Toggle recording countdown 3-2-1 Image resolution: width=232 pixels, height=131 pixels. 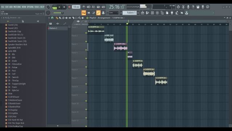pyautogui.click(x=94, y=7)
